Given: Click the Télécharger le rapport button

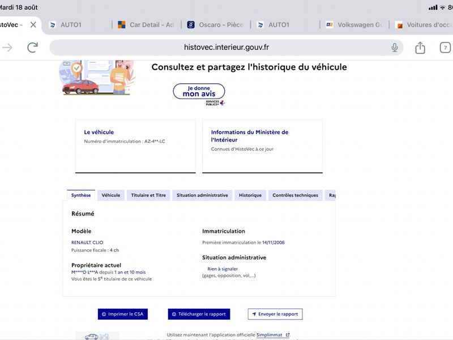Looking at the screenshot, I should click(199, 314).
